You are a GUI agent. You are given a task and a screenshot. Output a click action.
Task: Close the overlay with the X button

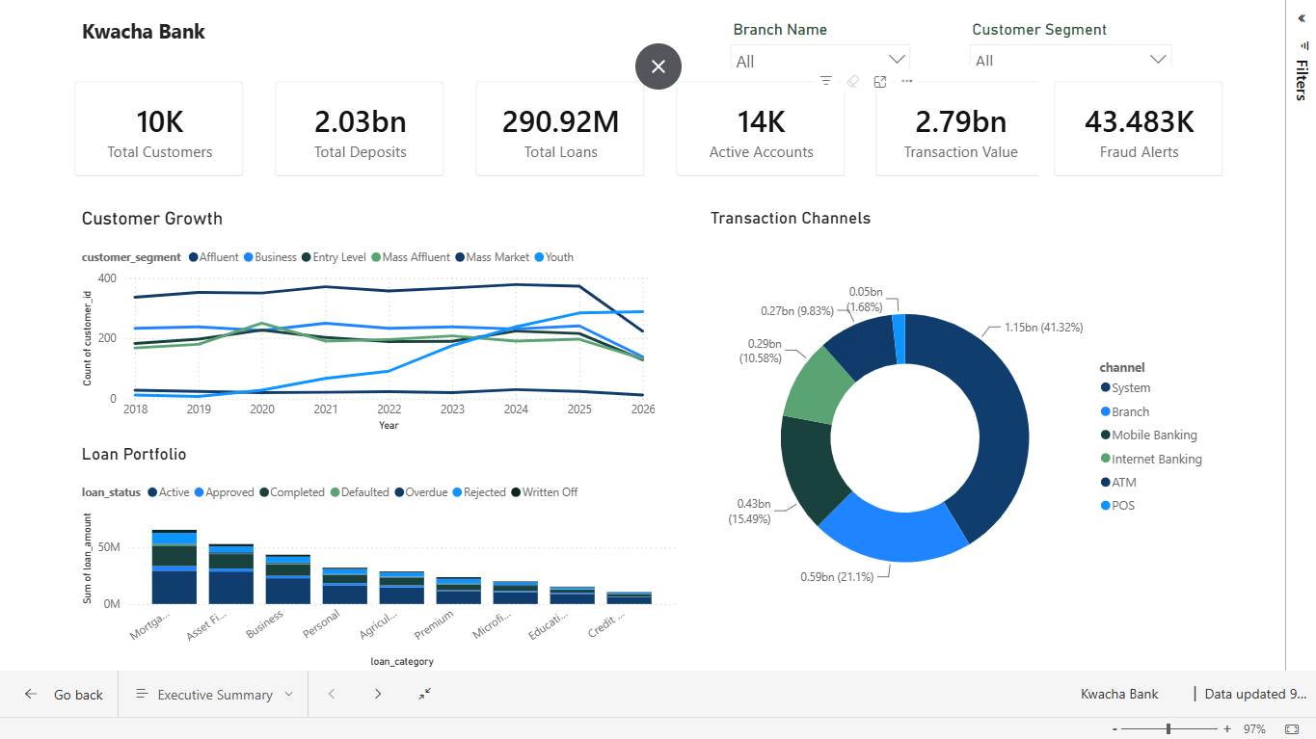[658, 66]
